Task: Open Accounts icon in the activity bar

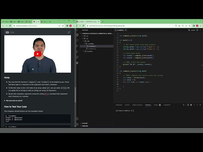Action: [77, 119]
